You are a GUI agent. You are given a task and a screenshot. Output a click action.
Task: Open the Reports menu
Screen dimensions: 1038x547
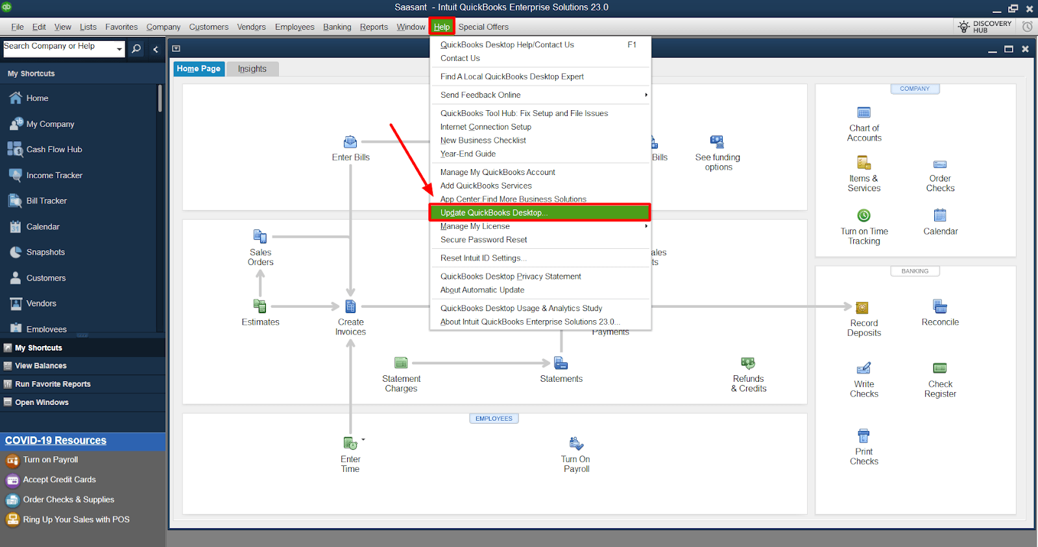pyautogui.click(x=374, y=27)
